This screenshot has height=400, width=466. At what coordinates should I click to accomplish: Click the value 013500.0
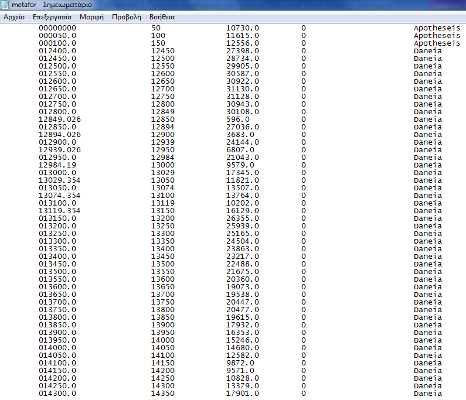[x=57, y=272]
